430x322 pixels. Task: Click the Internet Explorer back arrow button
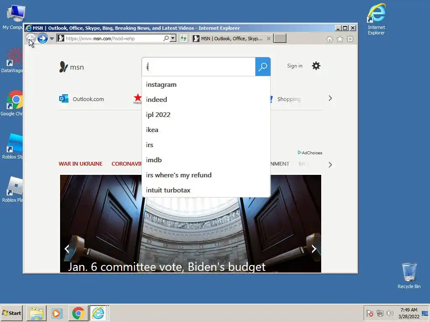pos(31,38)
